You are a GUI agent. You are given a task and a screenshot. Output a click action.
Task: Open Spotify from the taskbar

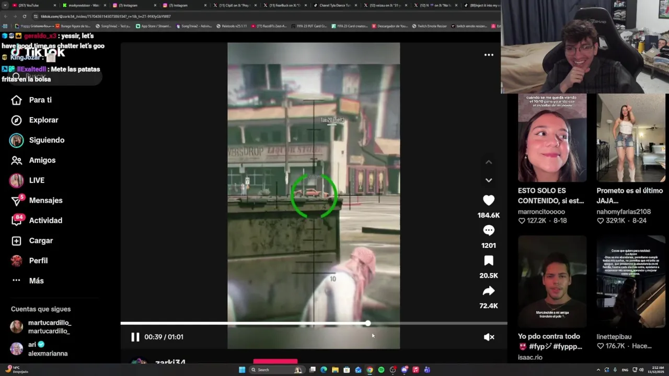(381, 370)
